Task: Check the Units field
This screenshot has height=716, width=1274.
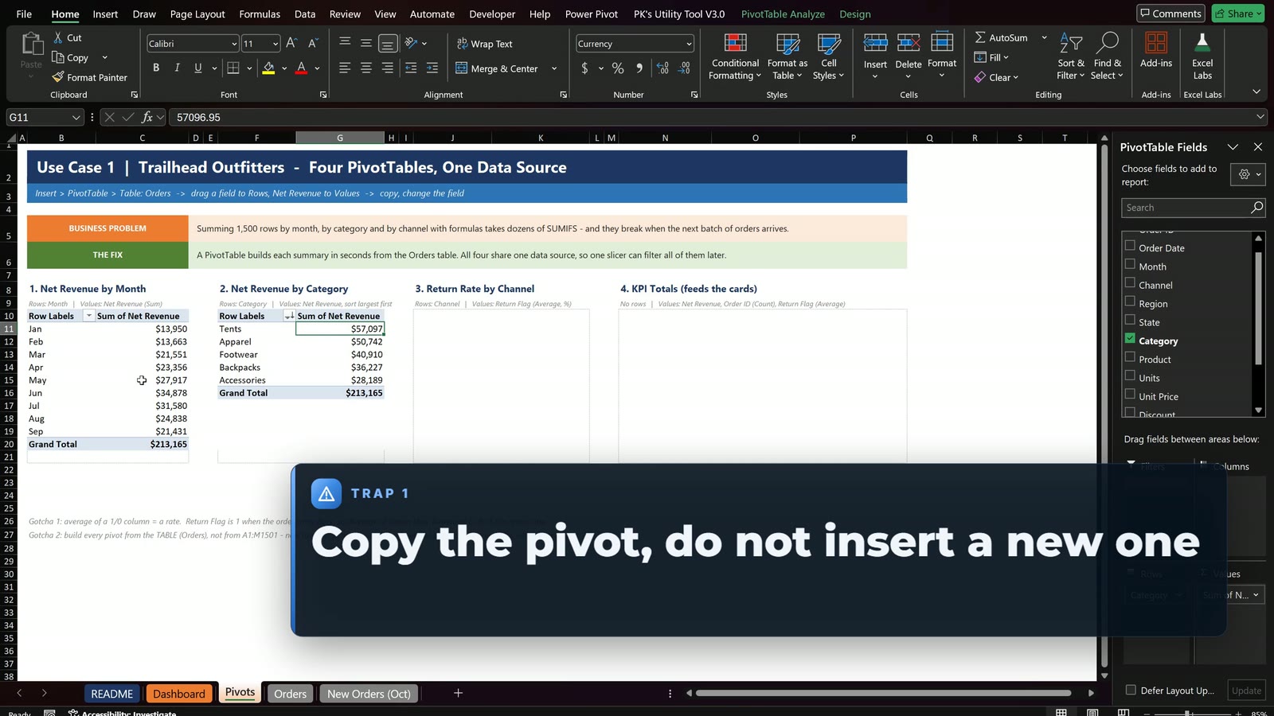Action: pyautogui.click(x=1130, y=376)
